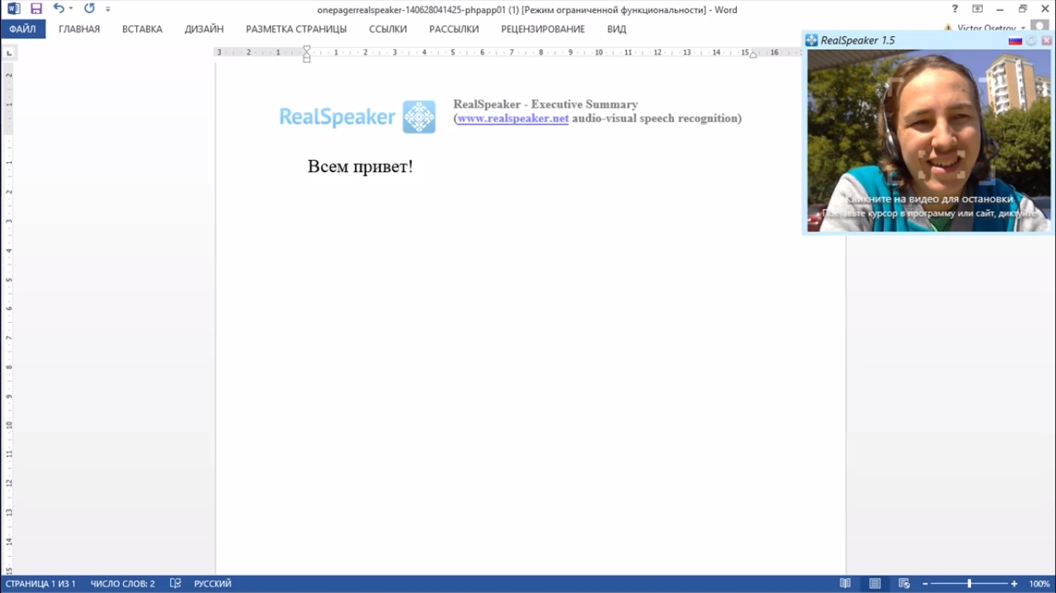Switch to the ВСТАВКА tab
The image size is (1056, 593).
(x=142, y=29)
